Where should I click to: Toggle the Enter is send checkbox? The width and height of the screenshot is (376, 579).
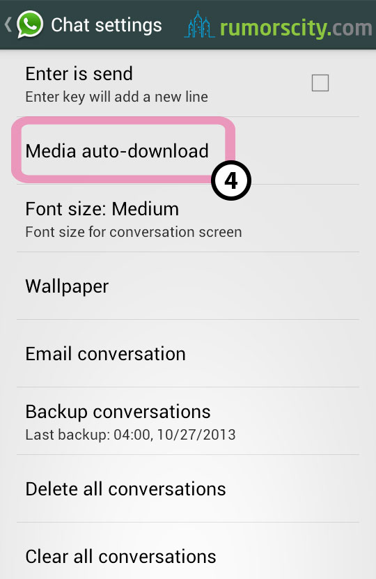pyautogui.click(x=320, y=83)
